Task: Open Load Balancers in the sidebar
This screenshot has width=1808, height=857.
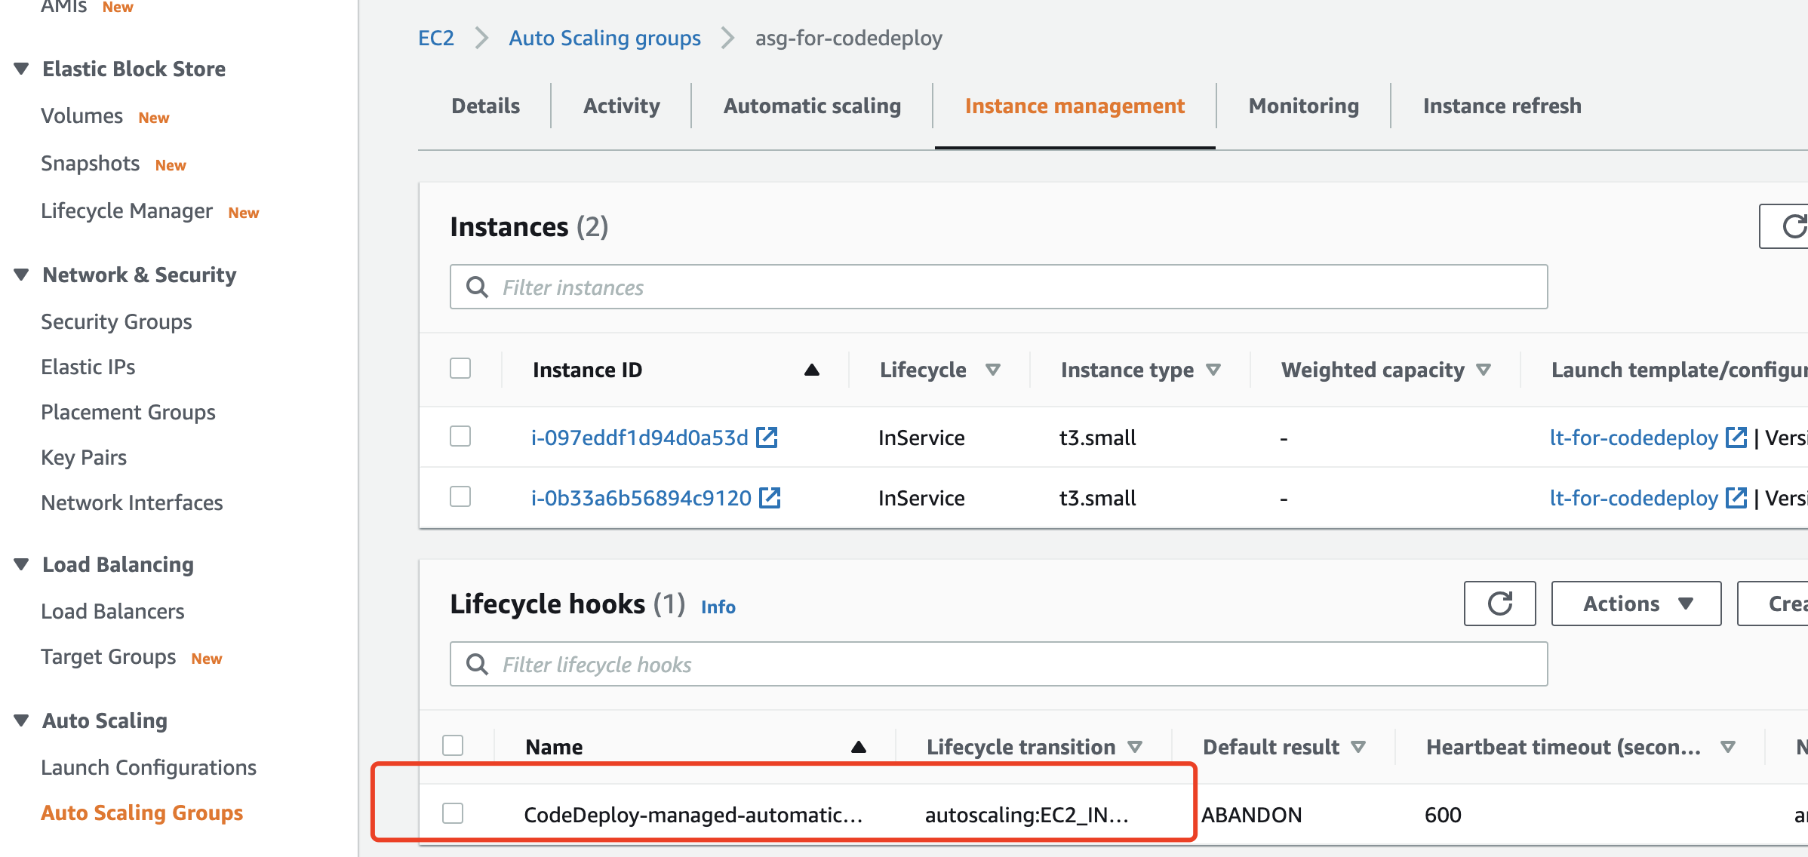Action: [112, 612]
